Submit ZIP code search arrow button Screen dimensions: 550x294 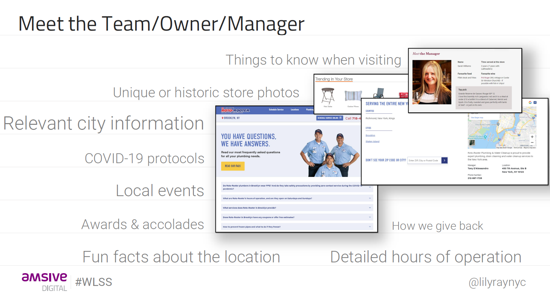(444, 160)
